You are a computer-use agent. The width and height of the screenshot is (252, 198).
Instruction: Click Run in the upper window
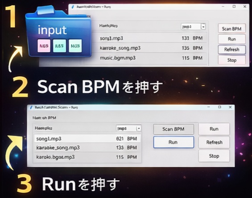232,39
